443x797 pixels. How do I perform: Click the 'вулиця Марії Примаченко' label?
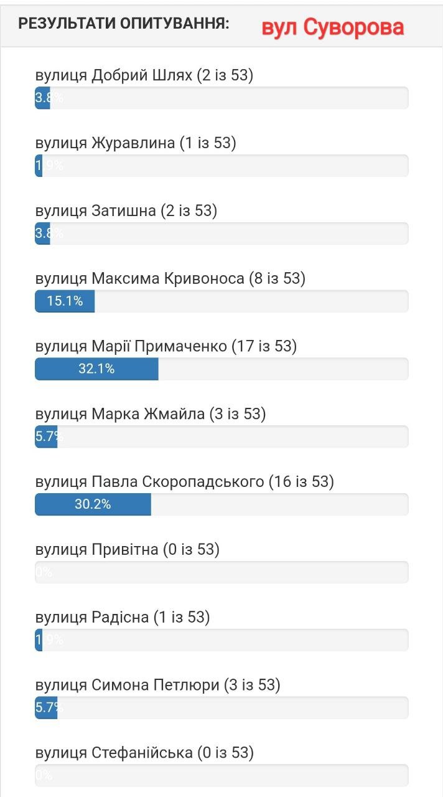[x=166, y=346]
